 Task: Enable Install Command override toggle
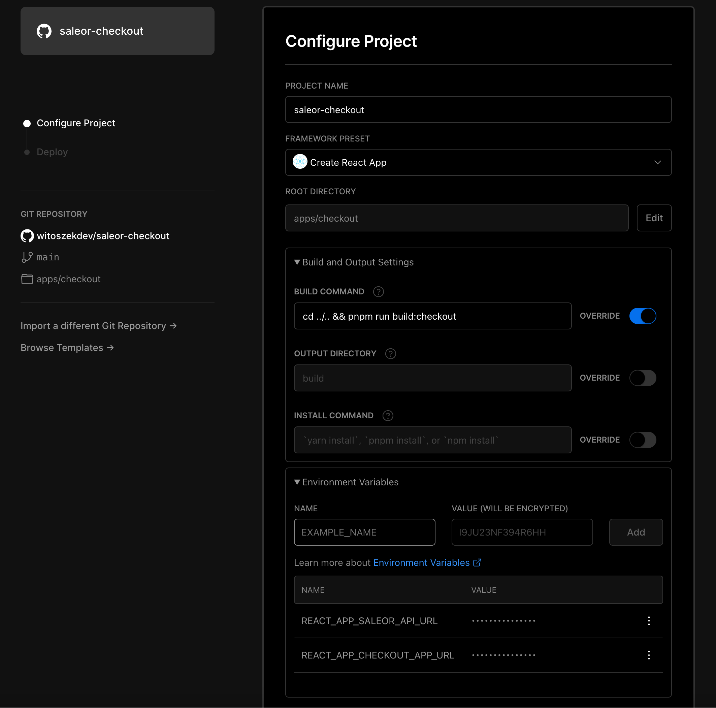click(x=643, y=440)
